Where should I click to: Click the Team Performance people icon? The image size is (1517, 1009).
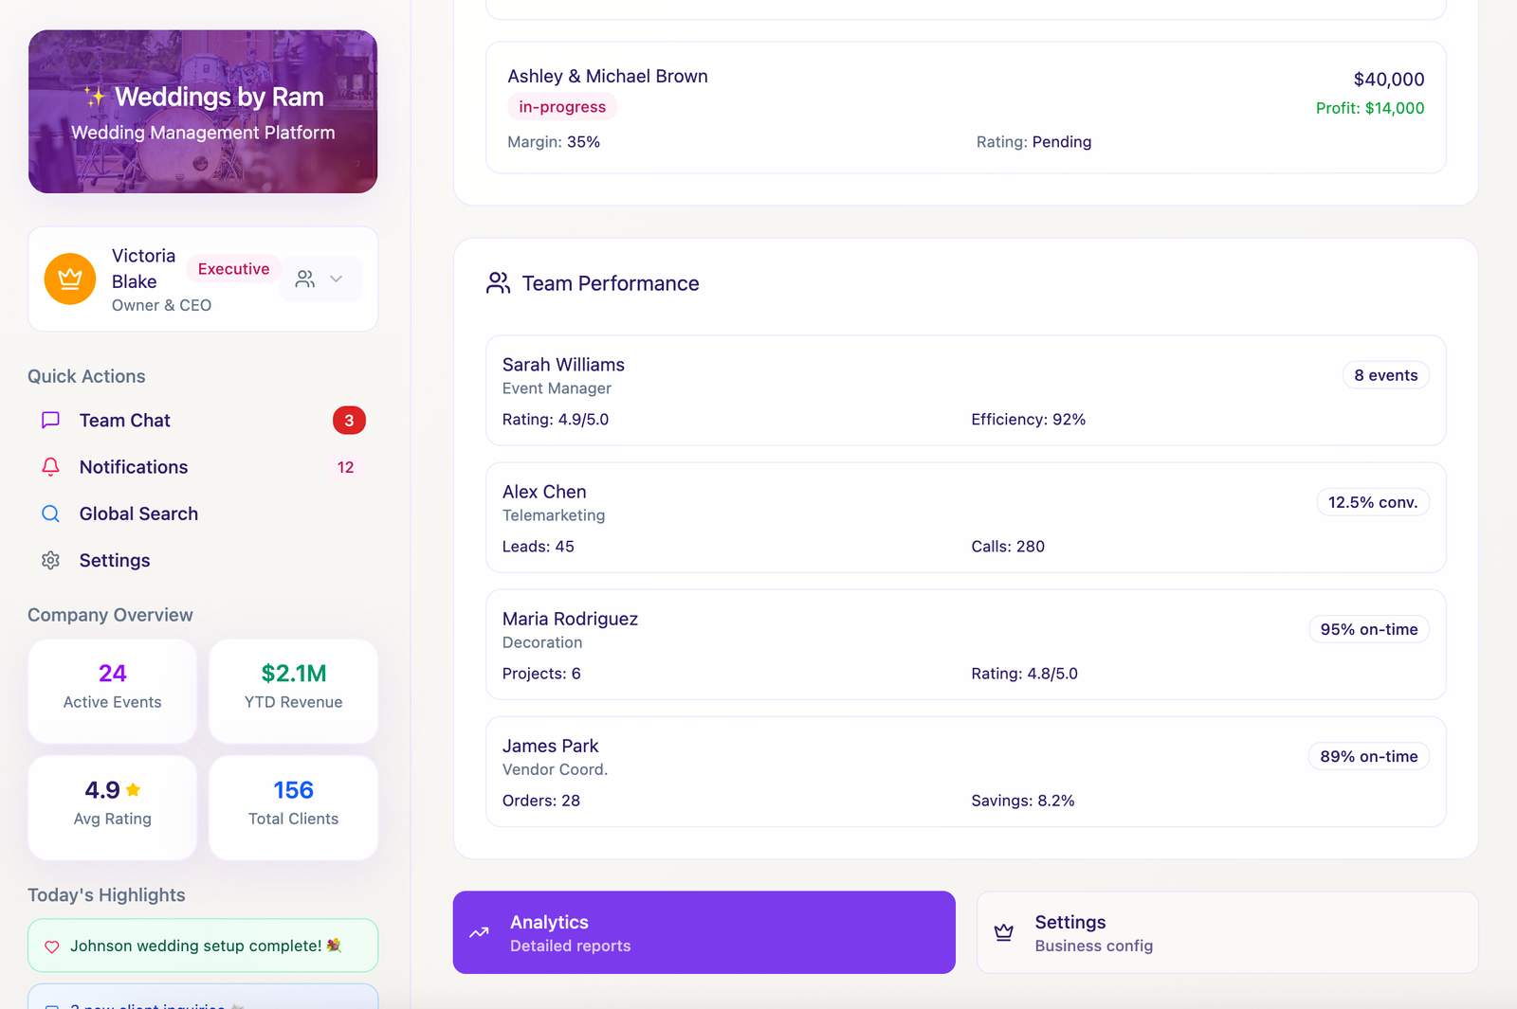click(498, 283)
